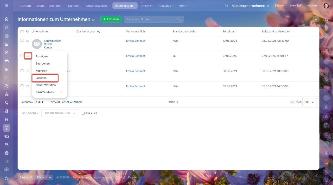
Task: Open the Einstellungen dropdown
Action: pos(125,6)
